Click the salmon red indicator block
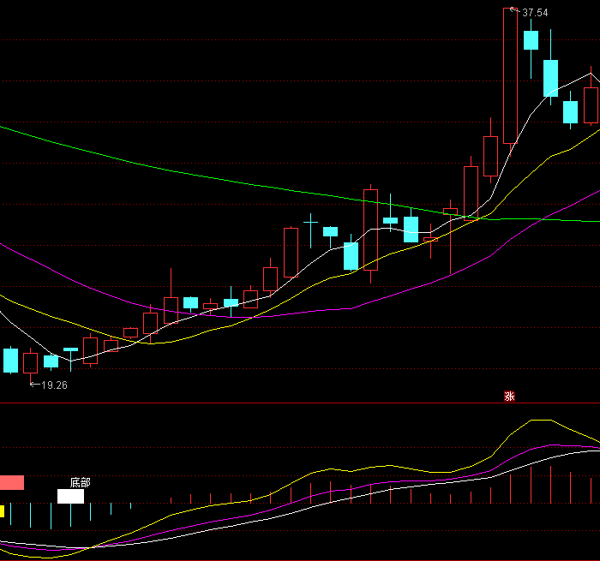The image size is (600, 561). tap(12, 482)
